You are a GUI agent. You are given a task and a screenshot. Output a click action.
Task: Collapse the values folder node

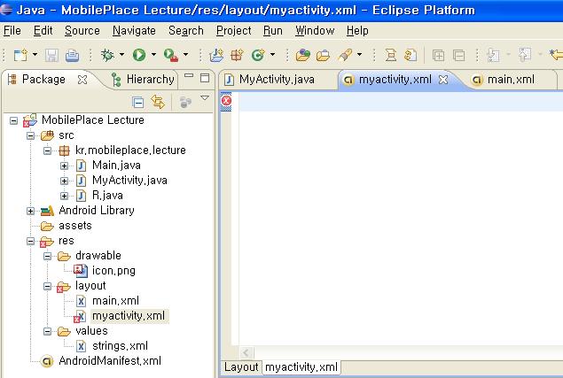click(x=47, y=331)
